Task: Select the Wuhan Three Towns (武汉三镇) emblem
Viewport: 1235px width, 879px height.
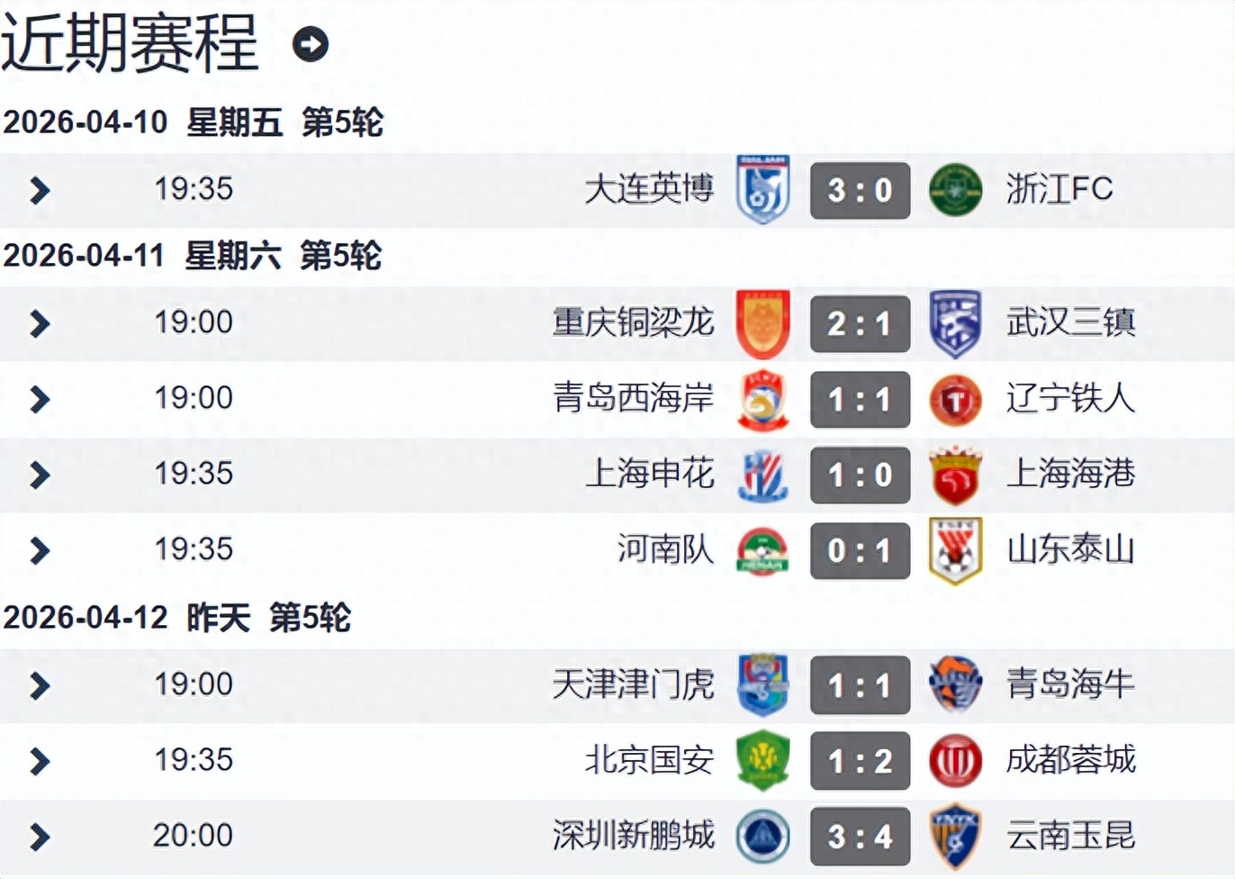Action: 956,323
